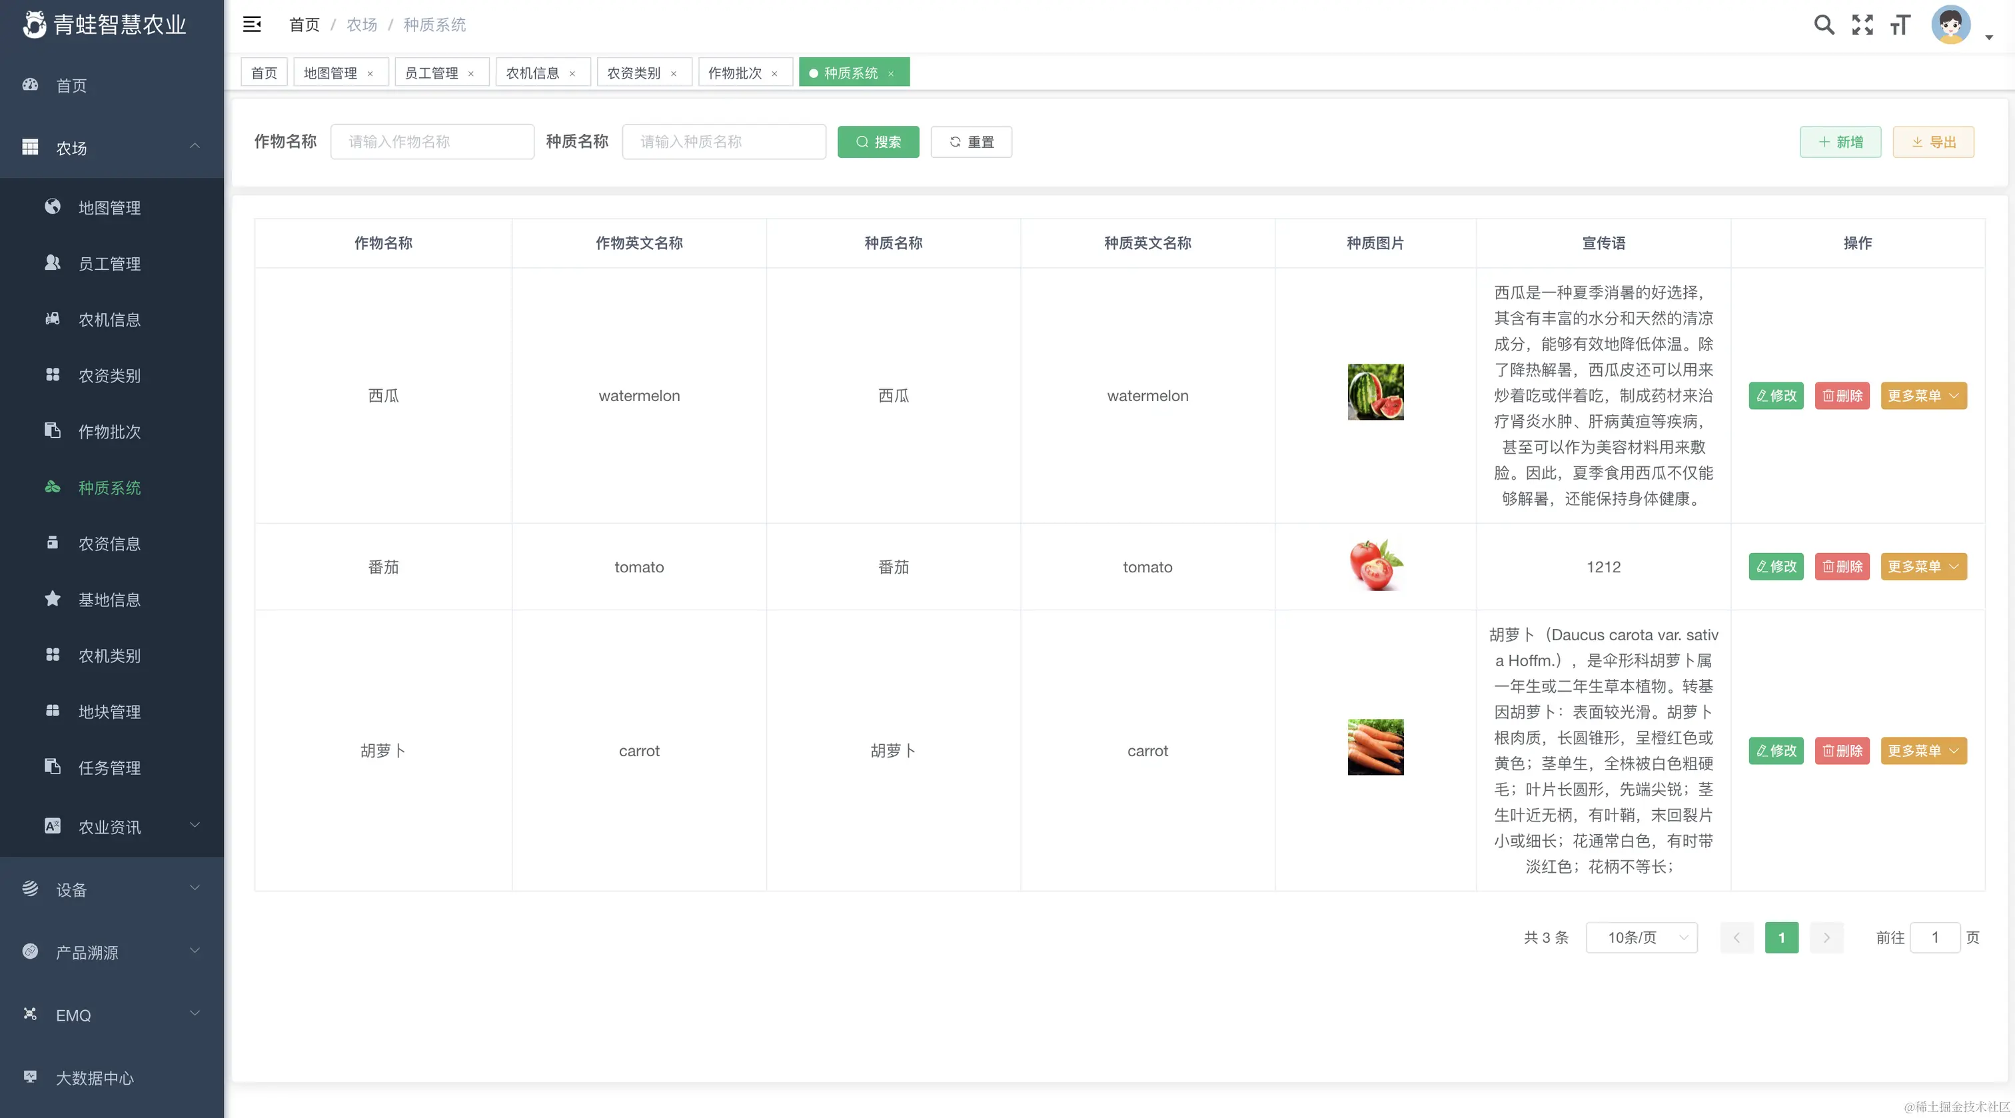The image size is (2015, 1118).
Task: Open the 10条/页 page size dropdown
Action: (1641, 937)
